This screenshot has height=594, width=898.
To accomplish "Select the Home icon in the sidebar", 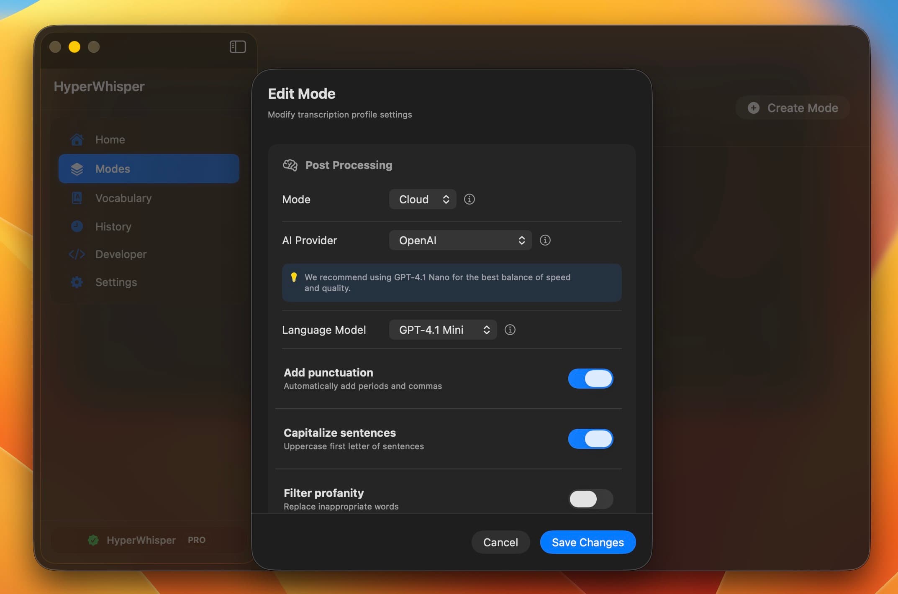I will click(77, 139).
